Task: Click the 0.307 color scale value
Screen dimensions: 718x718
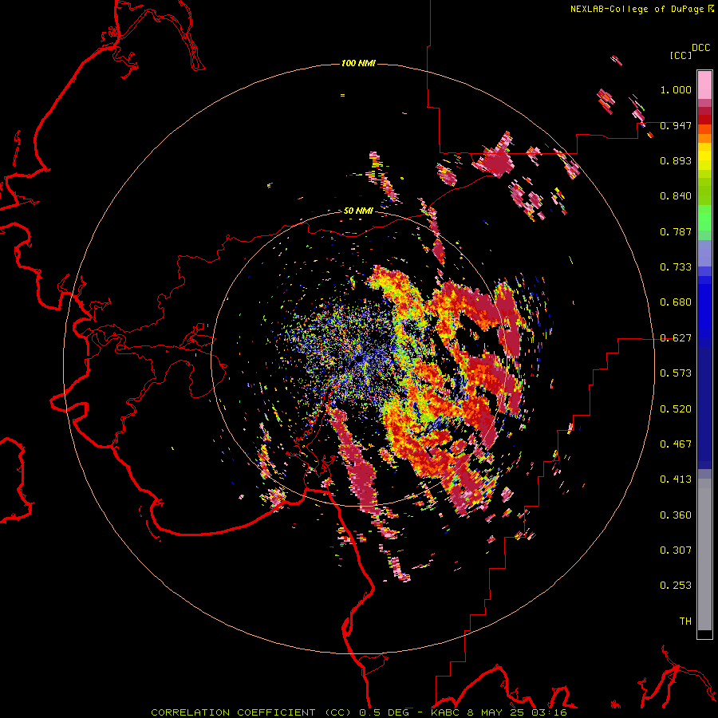Action: (x=676, y=550)
